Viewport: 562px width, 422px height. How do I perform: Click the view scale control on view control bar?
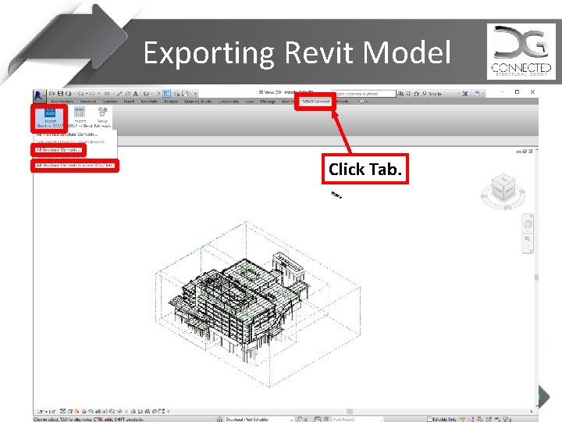[46, 411]
